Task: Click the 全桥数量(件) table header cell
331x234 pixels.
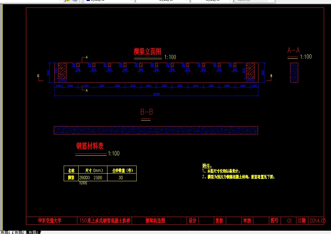Action: click(x=122, y=170)
